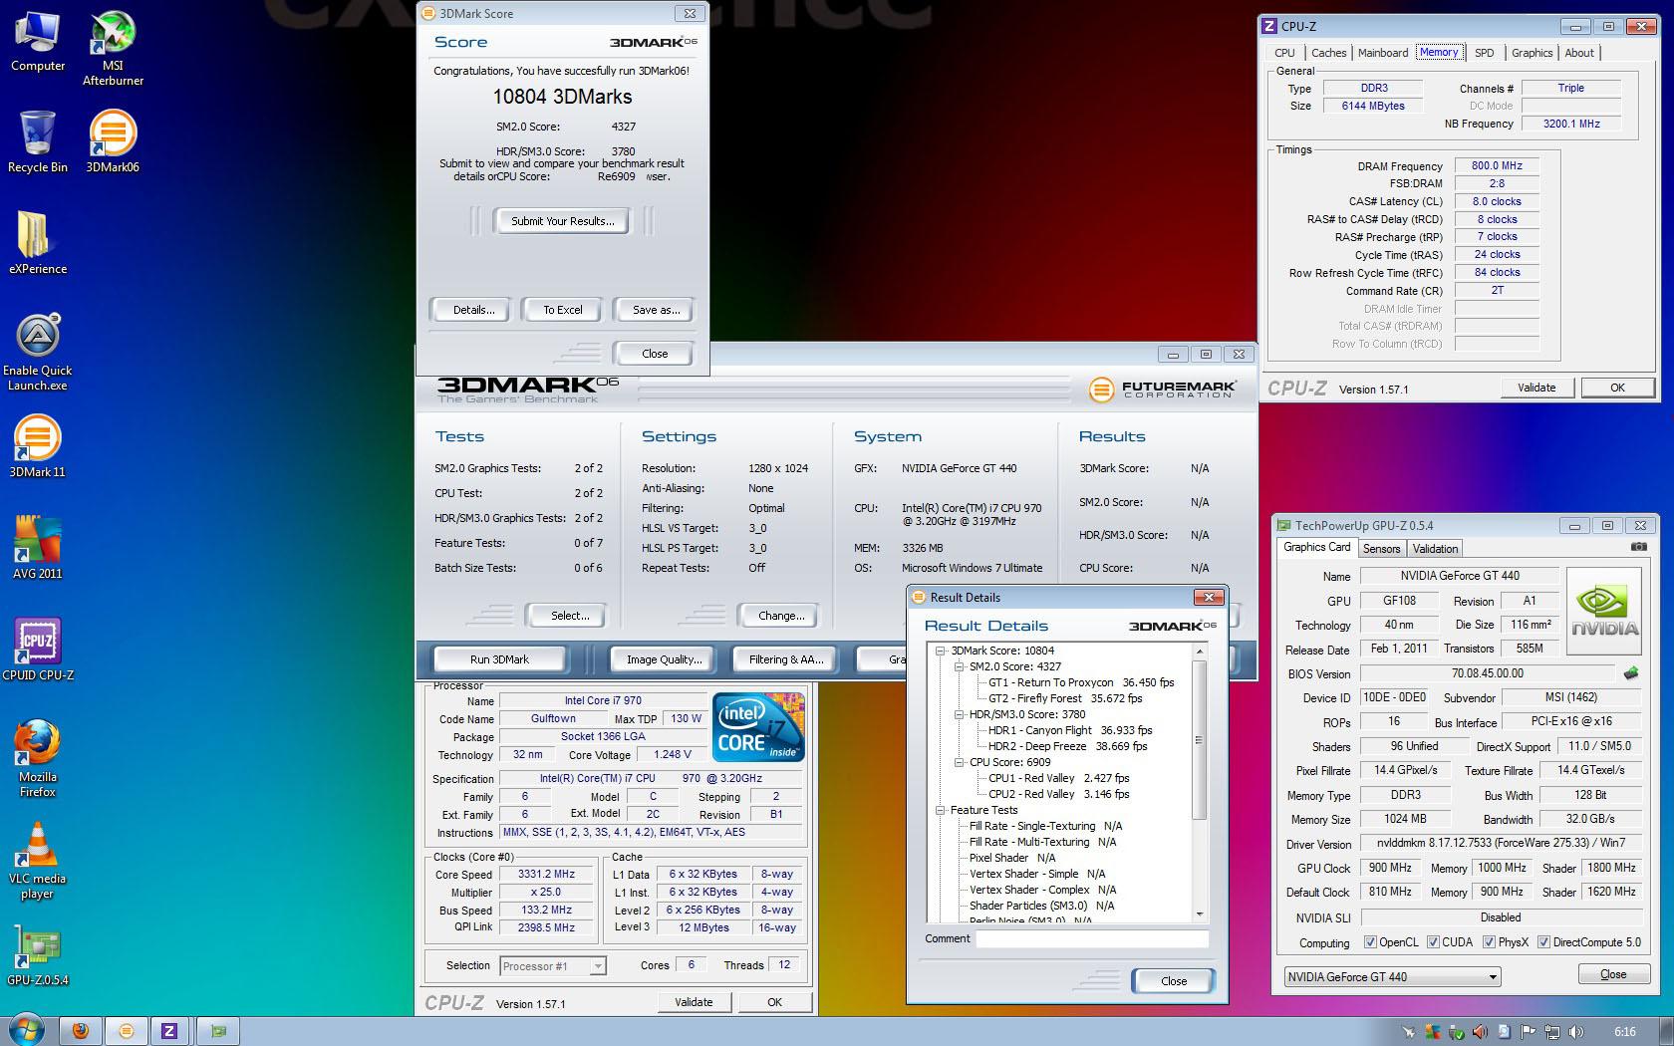This screenshot has height=1046, width=1674.
Task: Open the GPU selection dropdown in GPU-Z
Action: click(x=1392, y=977)
